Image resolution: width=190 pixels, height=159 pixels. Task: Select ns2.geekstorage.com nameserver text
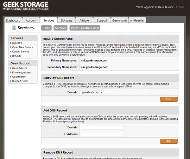click(94, 67)
